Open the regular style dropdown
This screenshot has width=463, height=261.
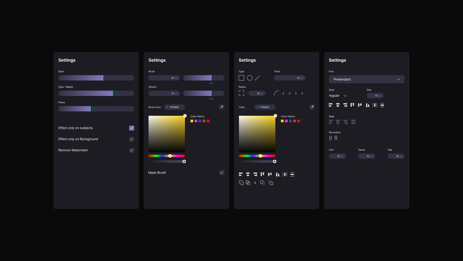tap(337, 96)
